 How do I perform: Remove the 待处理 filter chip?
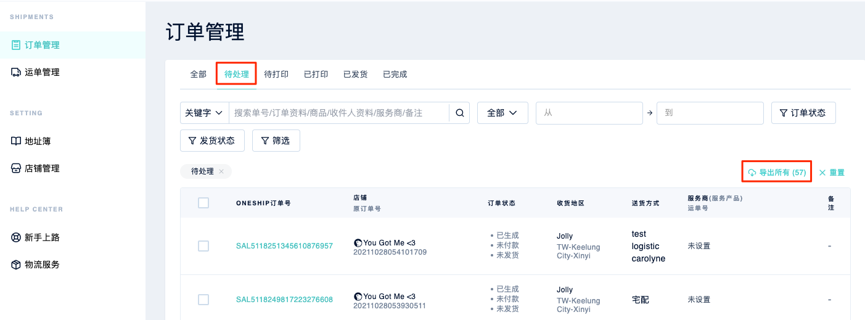coord(221,171)
